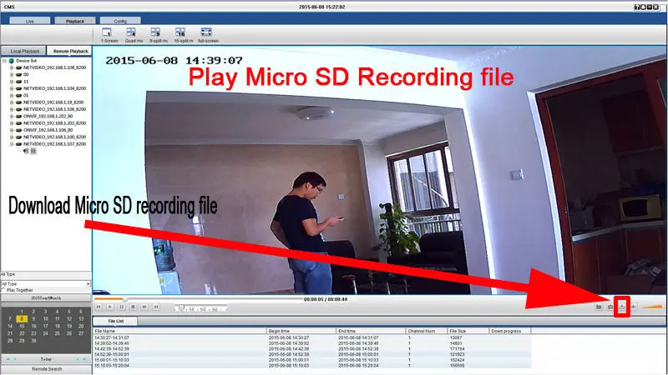The height and width of the screenshot is (375, 668).
Task: Open the All Type record type dropdown
Action: point(46,283)
